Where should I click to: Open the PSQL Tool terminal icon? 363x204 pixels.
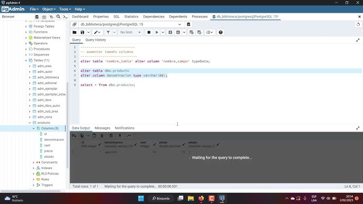click(x=66, y=17)
